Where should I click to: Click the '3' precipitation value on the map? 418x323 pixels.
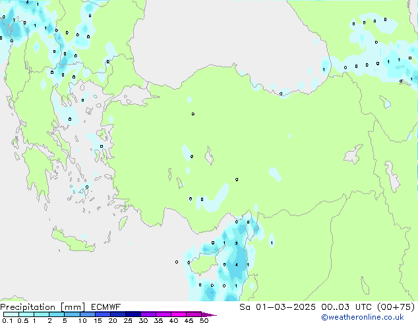coord(236,243)
